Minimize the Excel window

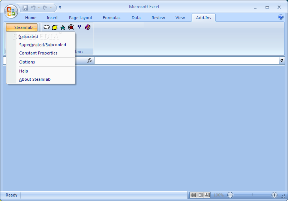pyautogui.click(x=255, y=8)
